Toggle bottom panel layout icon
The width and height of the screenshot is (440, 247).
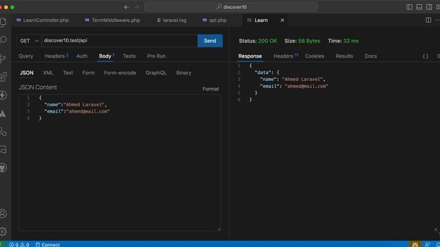[419, 7]
